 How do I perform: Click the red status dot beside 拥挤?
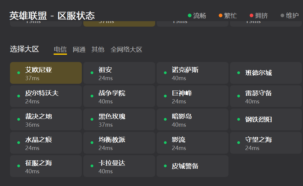[251, 15]
